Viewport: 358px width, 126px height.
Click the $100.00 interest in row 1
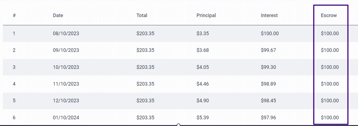(x=270, y=34)
